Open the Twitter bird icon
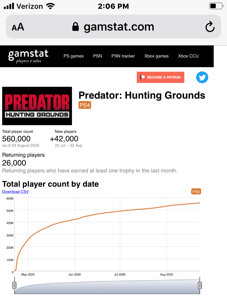The height and width of the screenshot is (298, 227). click(202, 77)
